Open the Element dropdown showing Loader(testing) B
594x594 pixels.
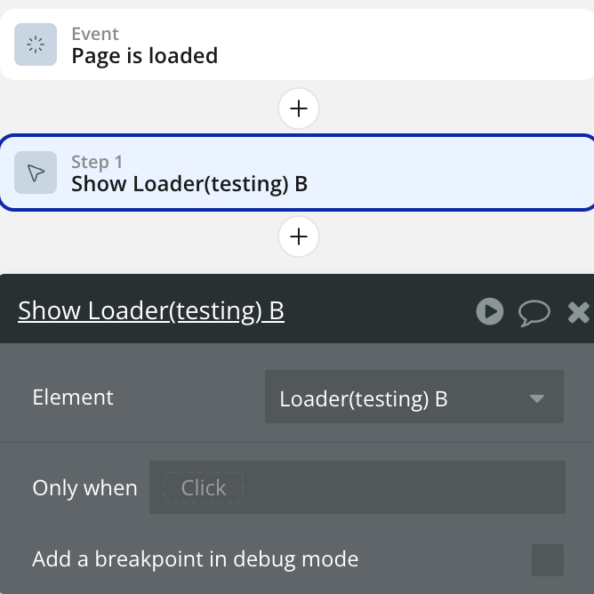point(400,397)
